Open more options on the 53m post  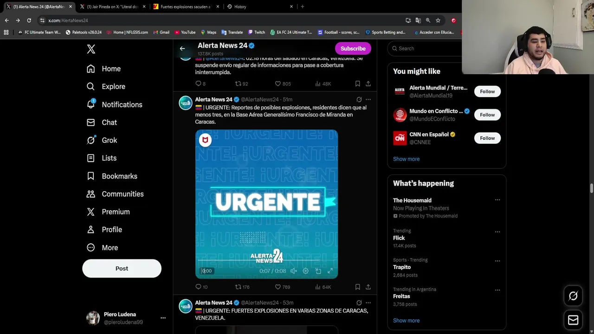point(368,302)
